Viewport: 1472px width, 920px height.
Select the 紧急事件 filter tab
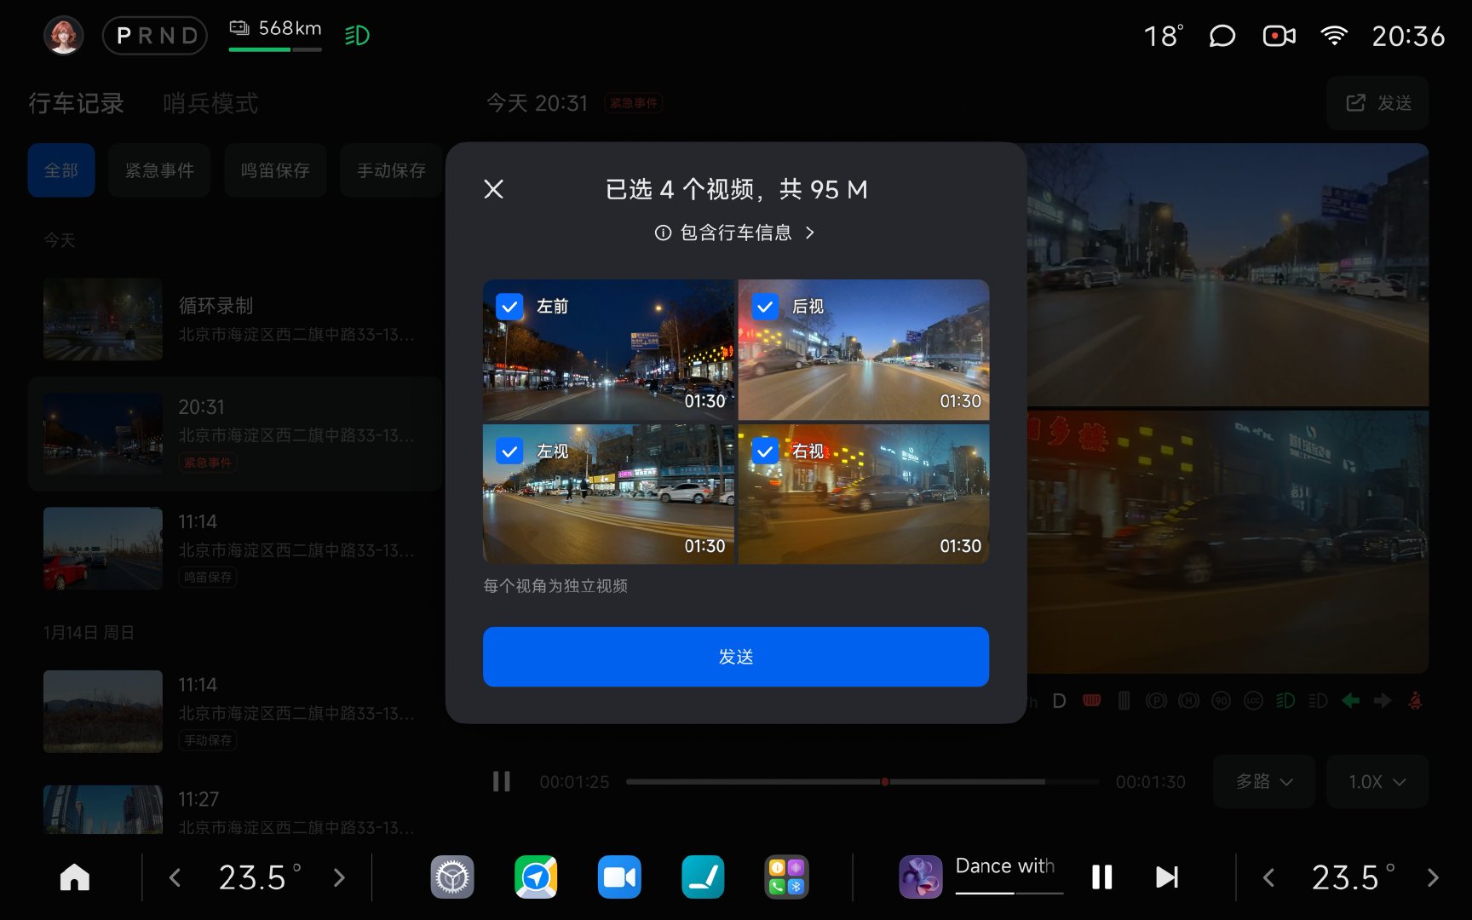pos(159,170)
